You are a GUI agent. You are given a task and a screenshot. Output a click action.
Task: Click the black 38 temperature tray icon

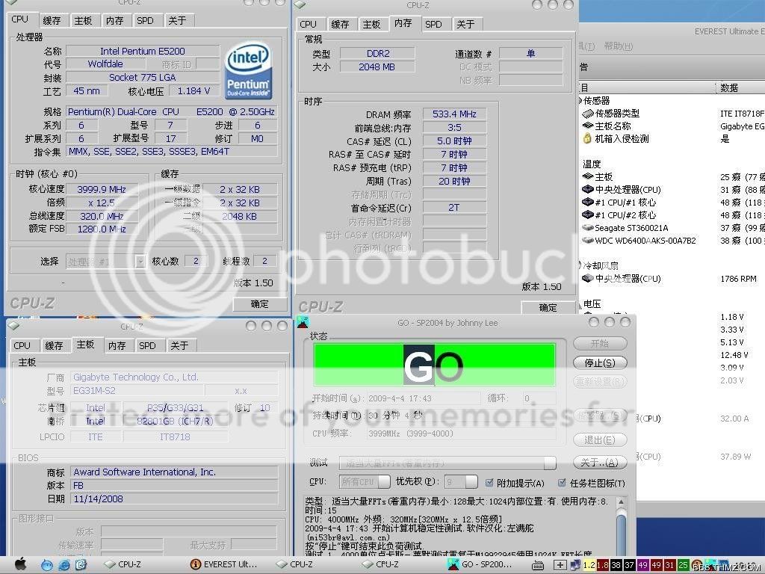[x=616, y=565]
